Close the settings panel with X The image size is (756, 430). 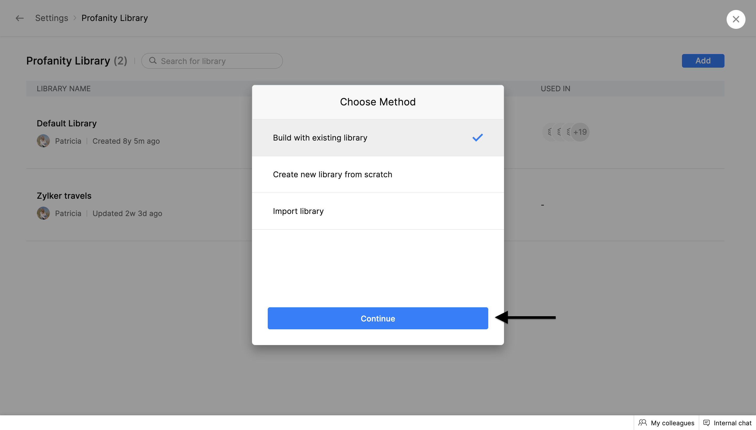click(736, 19)
